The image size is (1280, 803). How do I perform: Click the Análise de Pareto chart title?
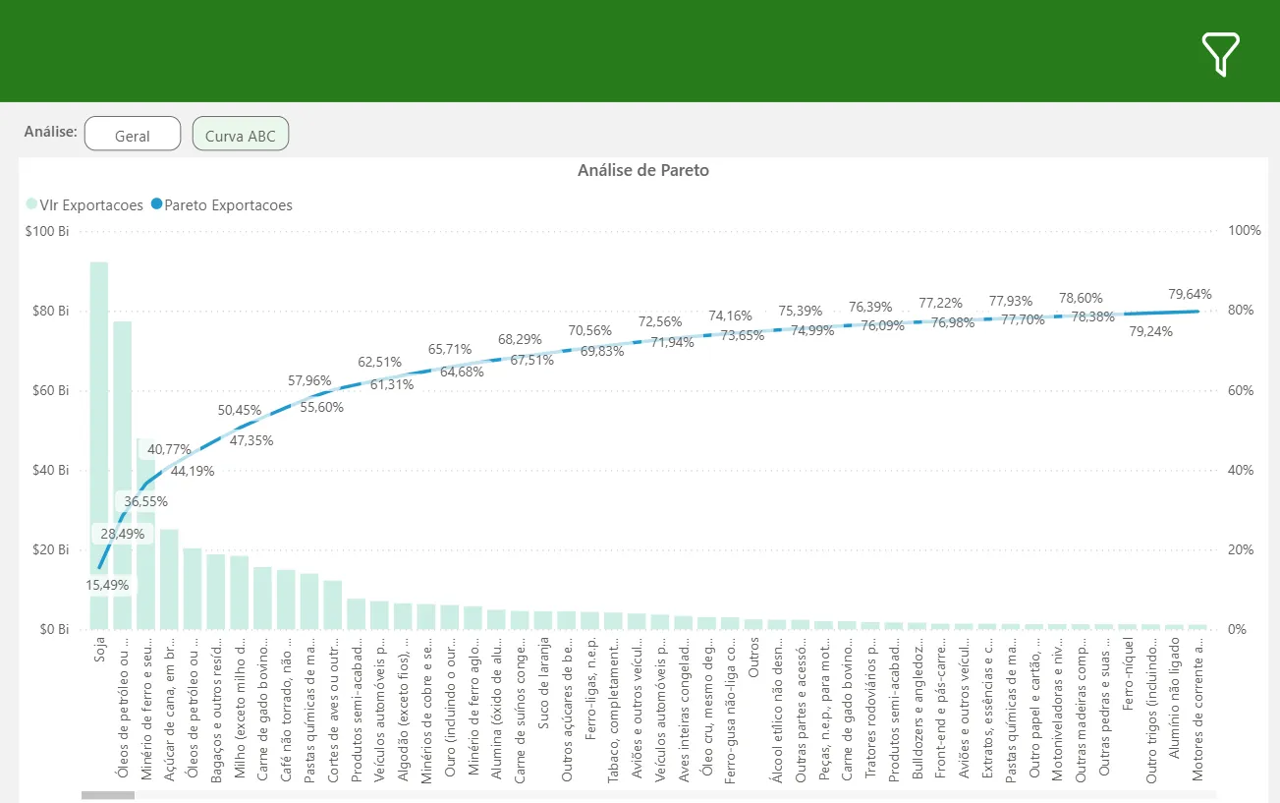pyautogui.click(x=643, y=170)
